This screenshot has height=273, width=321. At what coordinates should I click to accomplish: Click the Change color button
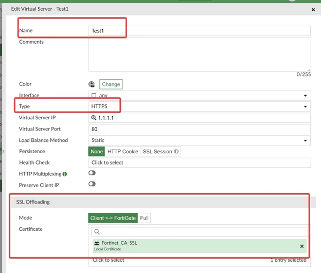(x=111, y=84)
